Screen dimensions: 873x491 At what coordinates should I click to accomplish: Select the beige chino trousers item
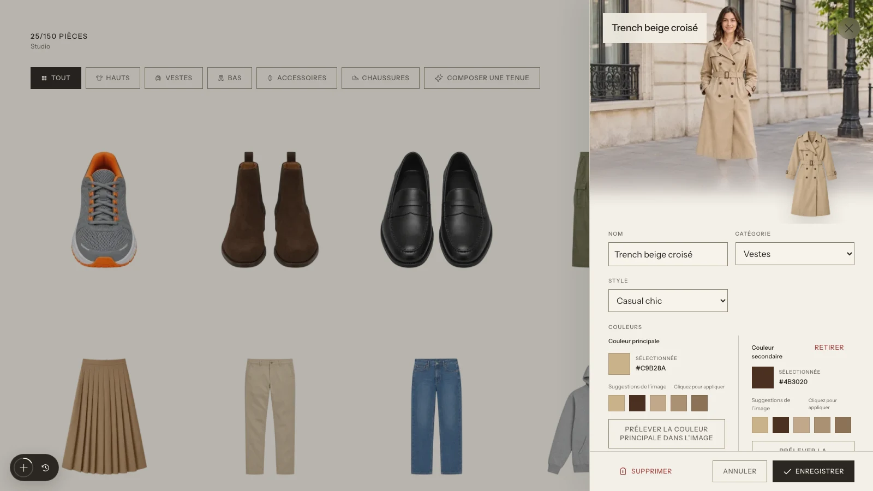click(270, 416)
